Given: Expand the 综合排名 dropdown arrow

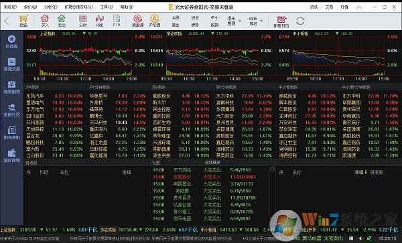Looking at the screenshot, I should (x=261, y=21).
